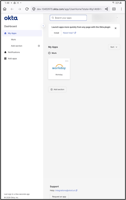The width and height of the screenshot is (126, 200).
Task: Dismiss the Okta plugin banner
Action: 115,28
